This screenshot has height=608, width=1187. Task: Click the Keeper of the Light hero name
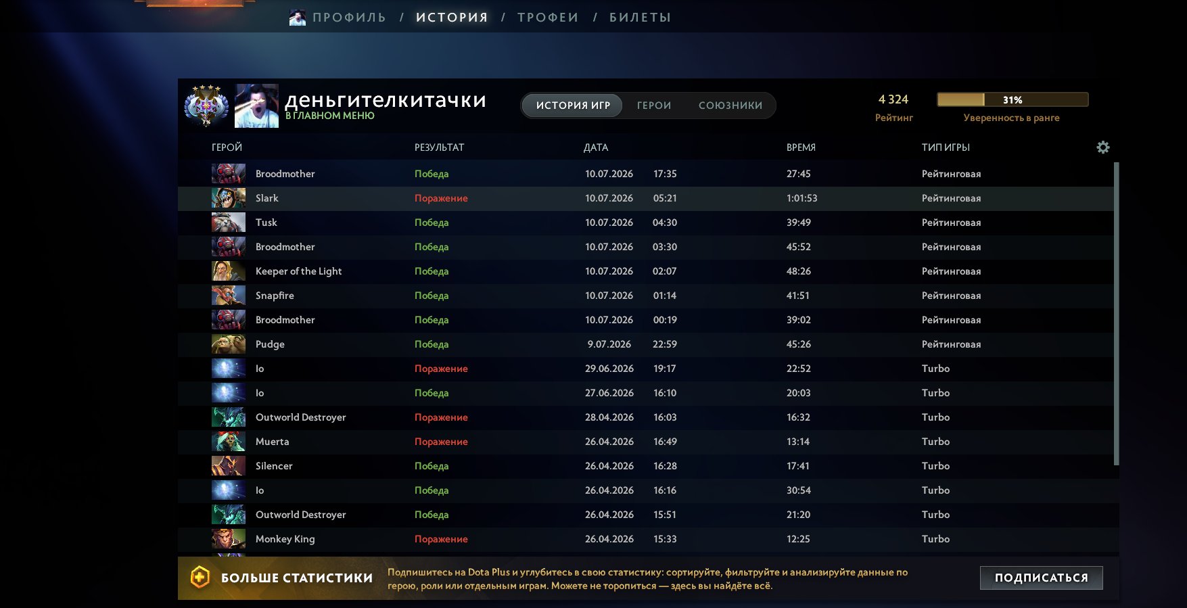[x=298, y=271]
